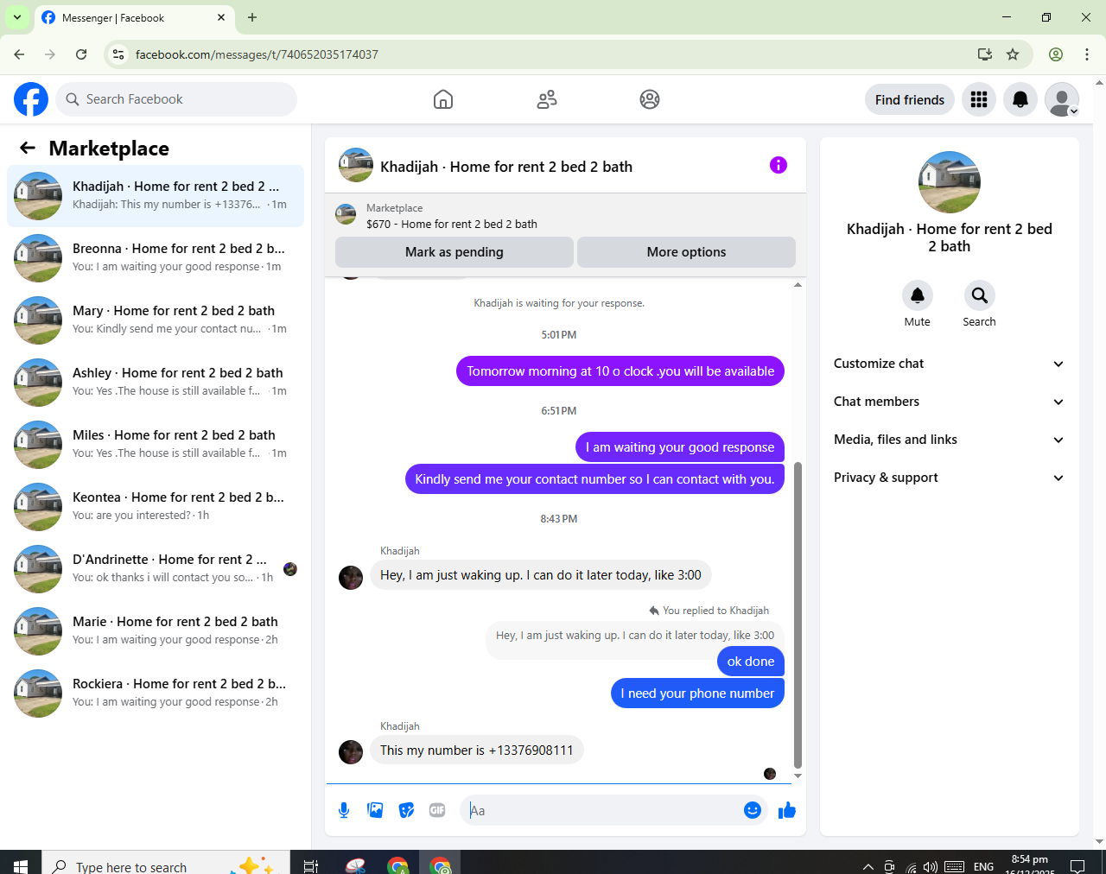Image resolution: width=1106 pixels, height=874 pixels.
Task: Choose a sticker
Action: coord(406,810)
